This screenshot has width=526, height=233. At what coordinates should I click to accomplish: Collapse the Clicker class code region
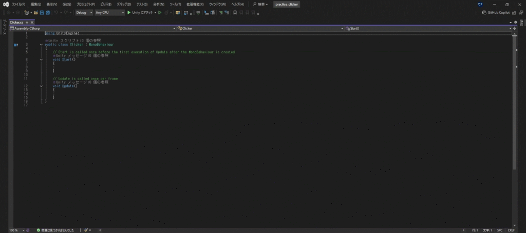pos(41,44)
